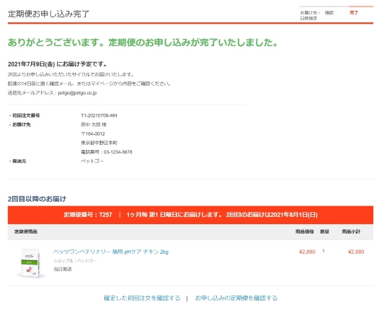Click the 2回目以降のお届け section heading
Screen dimensions: 382x315
point(37,199)
